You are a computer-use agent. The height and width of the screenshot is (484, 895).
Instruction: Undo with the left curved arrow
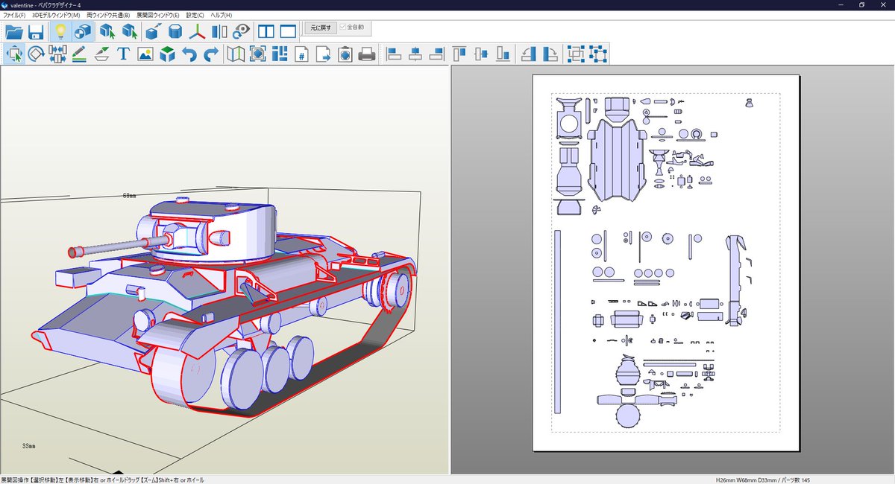coord(189,54)
